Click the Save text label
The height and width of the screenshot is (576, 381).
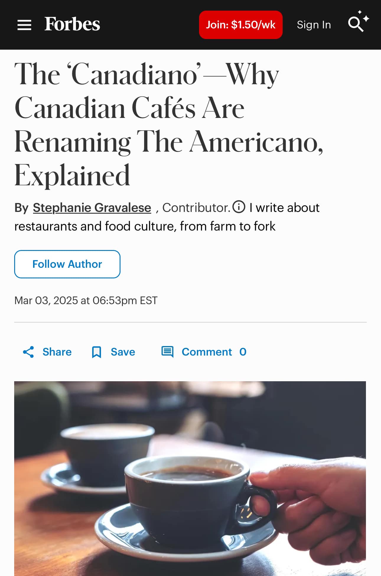(x=123, y=352)
